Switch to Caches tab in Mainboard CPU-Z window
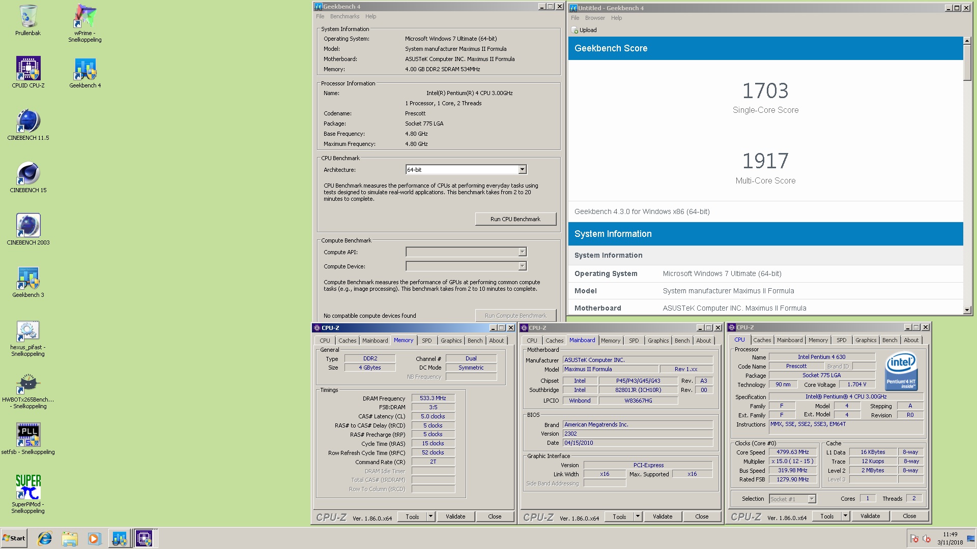The width and height of the screenshot is (977, 549). 555,341
